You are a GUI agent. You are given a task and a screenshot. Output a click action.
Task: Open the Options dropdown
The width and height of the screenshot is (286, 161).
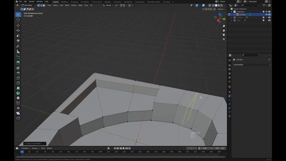pos(222,9)
